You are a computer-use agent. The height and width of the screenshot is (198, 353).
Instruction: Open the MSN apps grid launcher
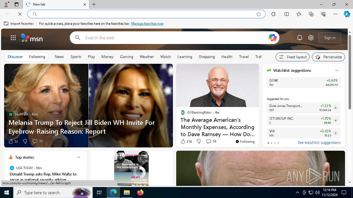[x=13, y=38]
